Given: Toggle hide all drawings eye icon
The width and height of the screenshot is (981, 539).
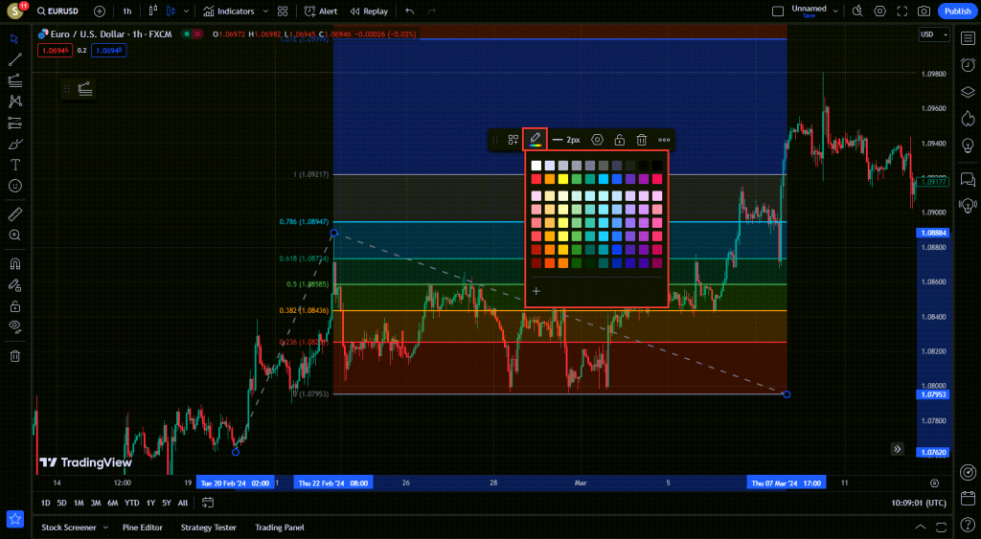Looking at the screenshot, I should click(15, 326).
